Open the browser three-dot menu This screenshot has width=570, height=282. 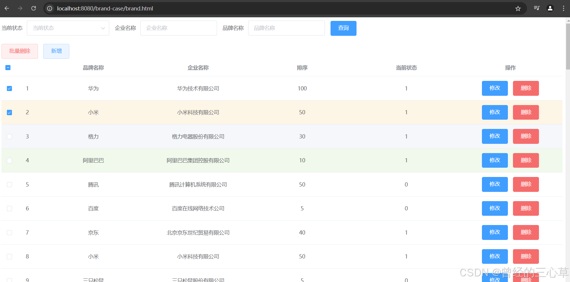pos(563,8)
